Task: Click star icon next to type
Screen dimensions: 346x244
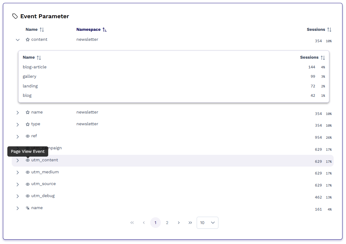Action: coord(28,124)
